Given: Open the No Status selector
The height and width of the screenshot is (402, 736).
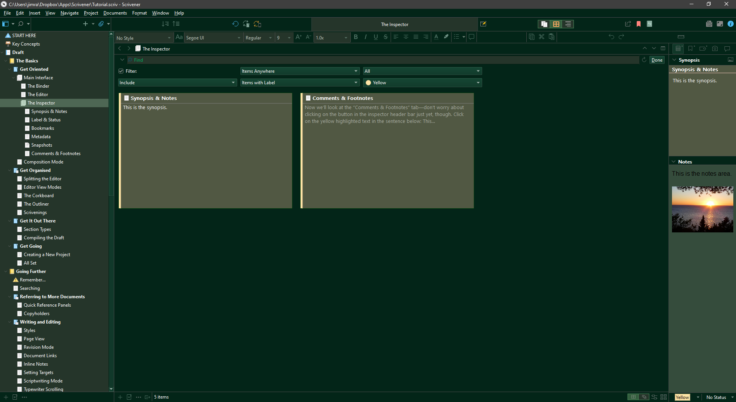Looking at the screenshot, I should (720, 397).
